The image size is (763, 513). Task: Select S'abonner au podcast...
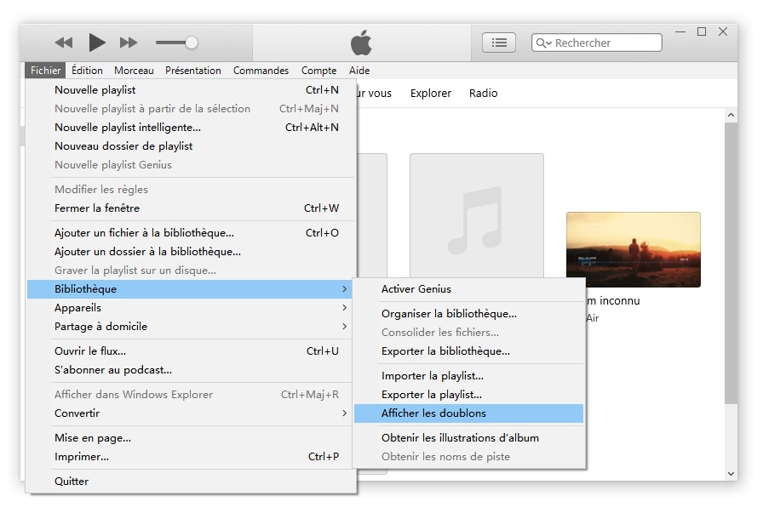(190, 370)
